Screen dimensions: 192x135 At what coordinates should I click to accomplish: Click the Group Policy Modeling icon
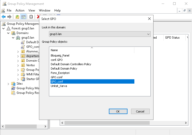(13, 88)
